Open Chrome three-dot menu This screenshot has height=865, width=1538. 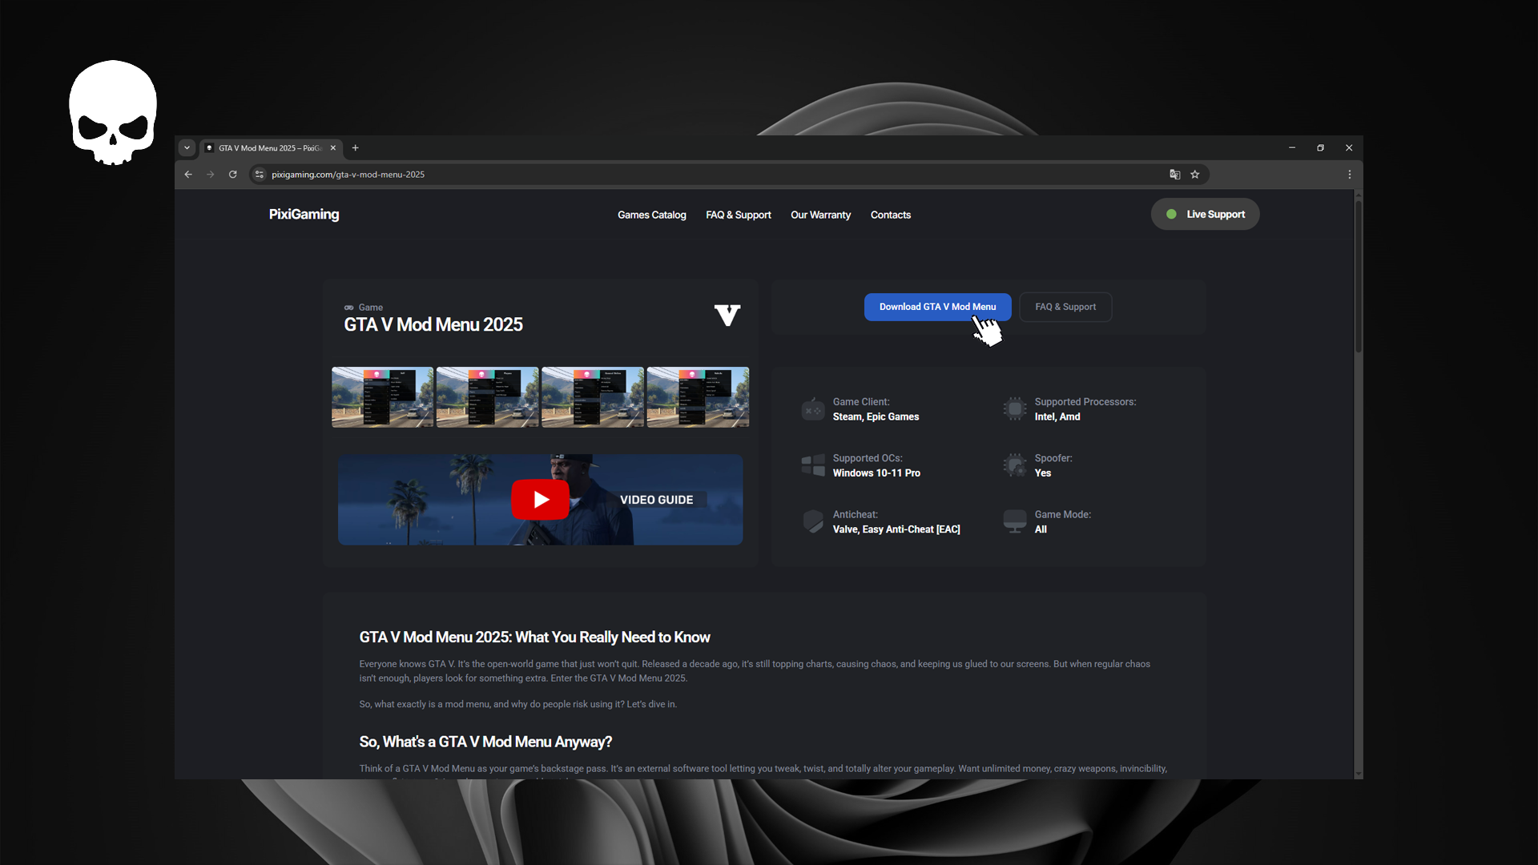point(1350,175)
